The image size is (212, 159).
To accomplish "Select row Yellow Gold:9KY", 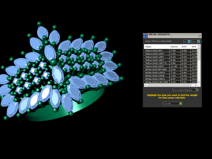I will click(171, 50).
